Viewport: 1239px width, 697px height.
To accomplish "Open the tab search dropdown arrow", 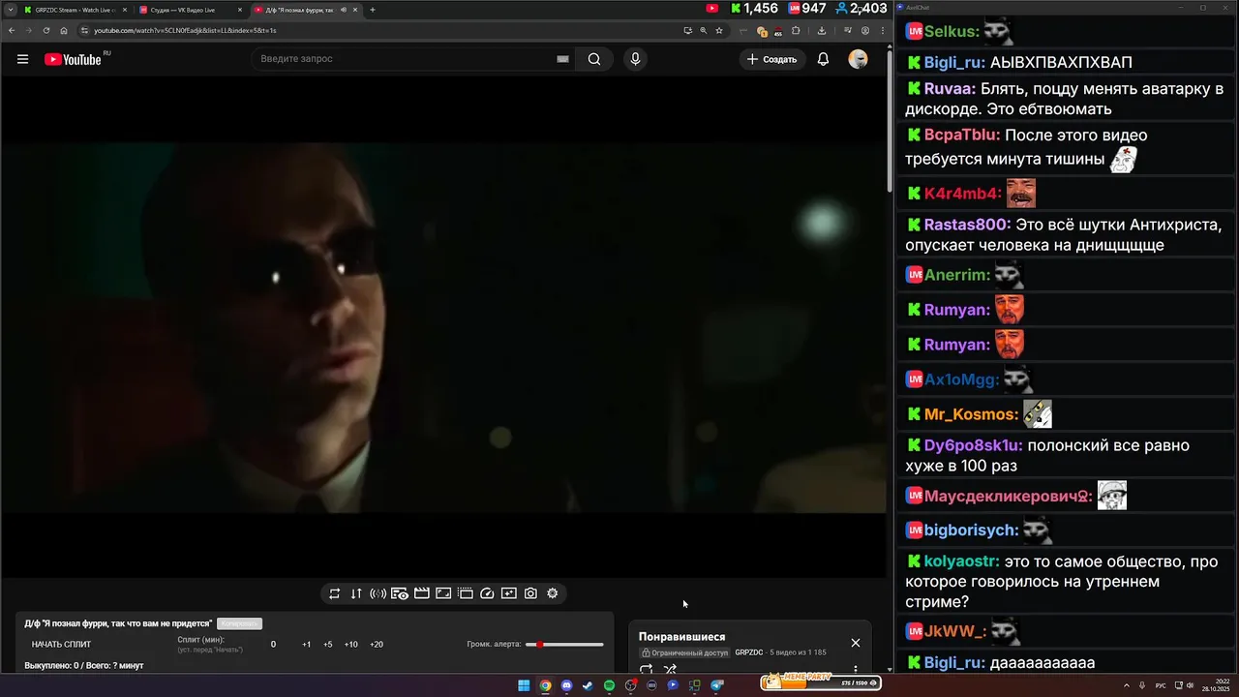I will coord(10,10).
